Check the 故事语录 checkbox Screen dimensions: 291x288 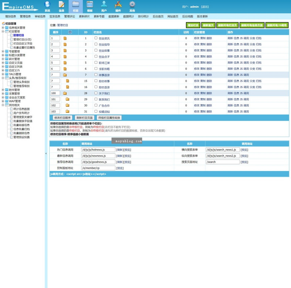click(96, 75)
